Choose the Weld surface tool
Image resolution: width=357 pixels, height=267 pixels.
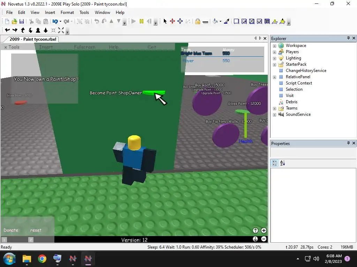[252, 21]
